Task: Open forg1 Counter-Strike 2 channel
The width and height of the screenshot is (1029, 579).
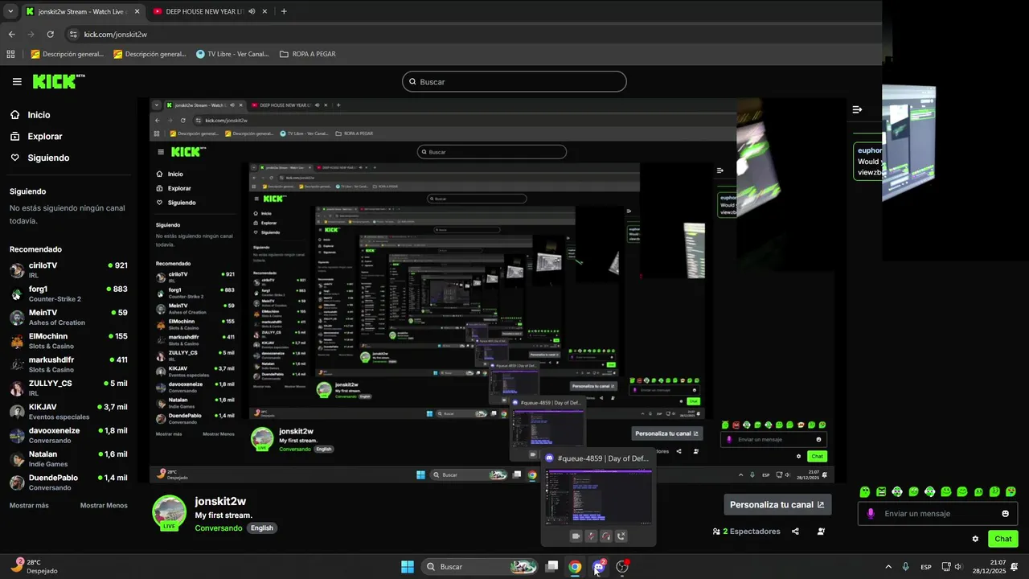Action: (68, 294)
